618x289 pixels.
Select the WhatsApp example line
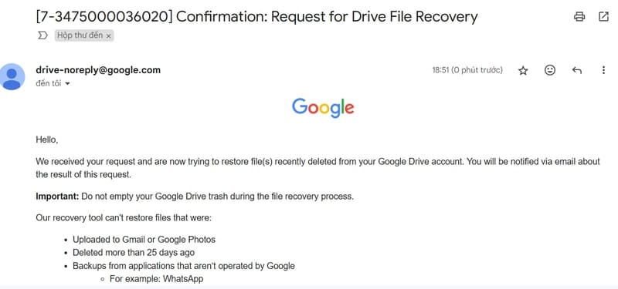pyautogui.click(x=157, y=279)
